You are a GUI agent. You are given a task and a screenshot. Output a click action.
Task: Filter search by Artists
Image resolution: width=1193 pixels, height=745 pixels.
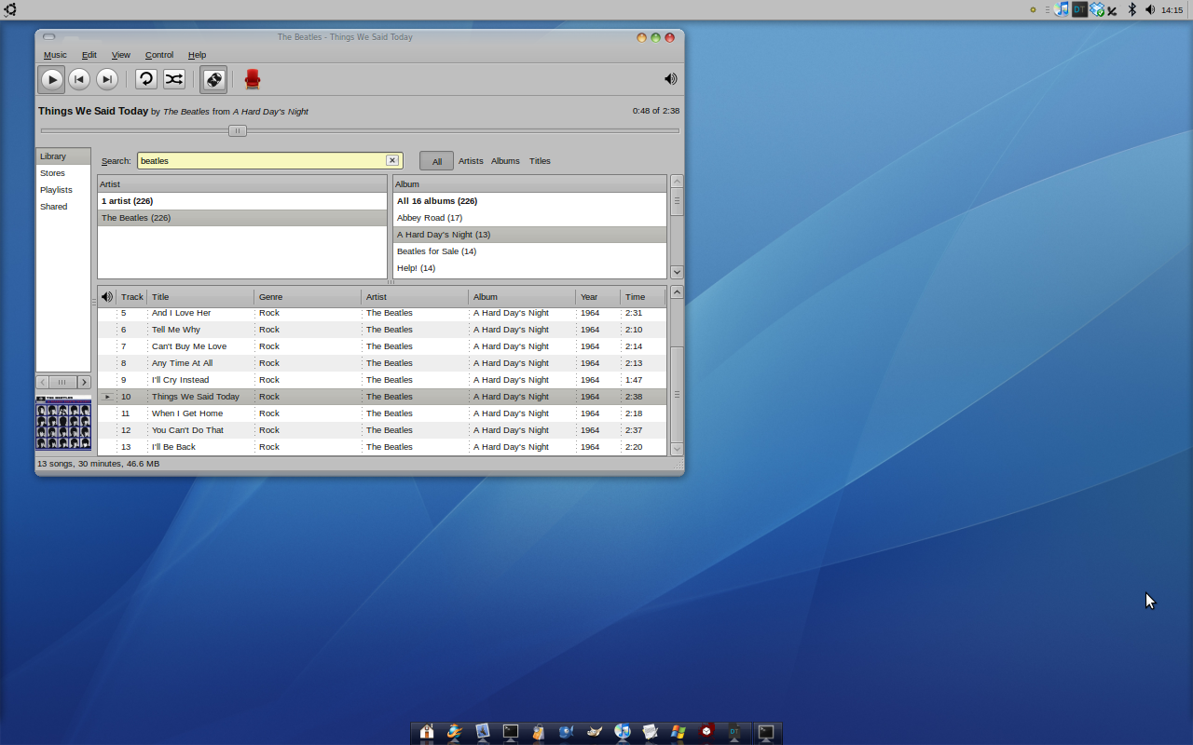tap(471, 161)
